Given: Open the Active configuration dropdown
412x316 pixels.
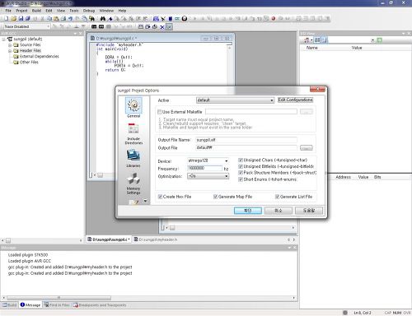Looking at the screenshot, I should [235, 100].
